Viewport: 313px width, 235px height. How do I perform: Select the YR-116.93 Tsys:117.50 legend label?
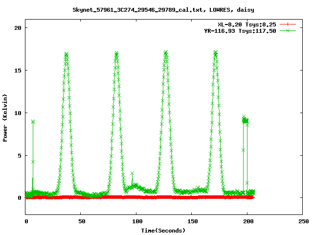[240, 31]
